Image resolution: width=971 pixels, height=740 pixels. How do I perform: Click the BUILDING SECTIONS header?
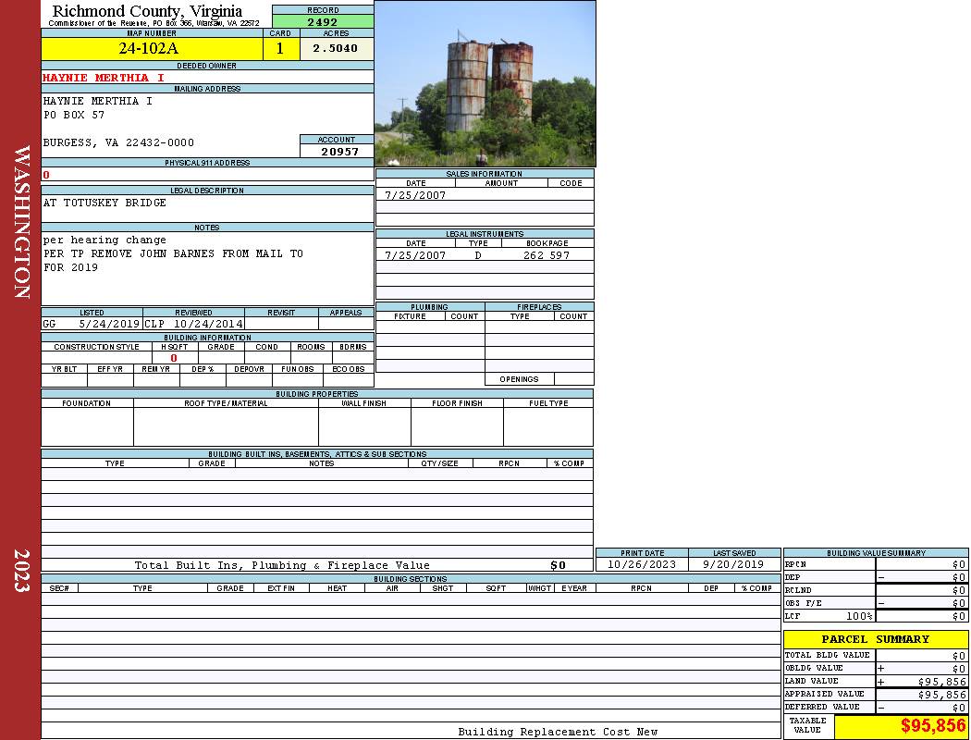coord(410,579)
